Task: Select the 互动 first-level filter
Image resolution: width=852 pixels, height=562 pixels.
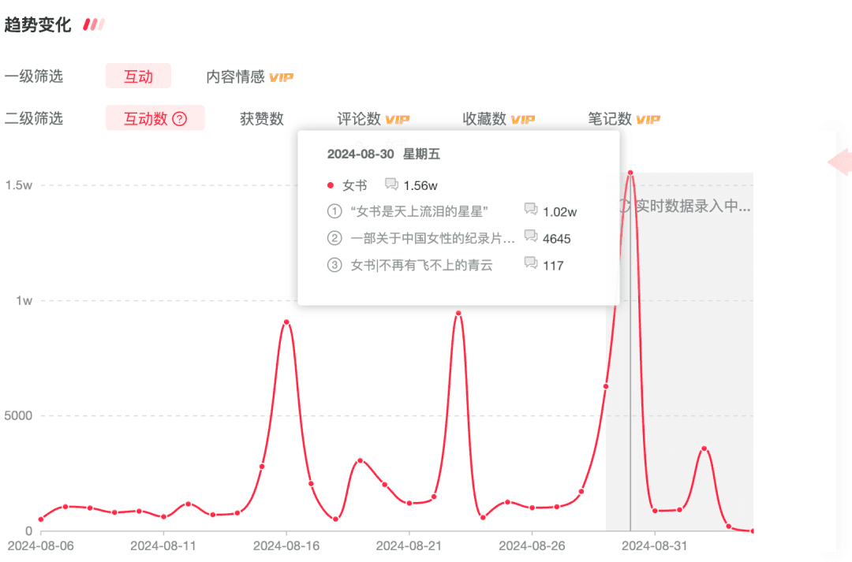Action: pos(138,76)
